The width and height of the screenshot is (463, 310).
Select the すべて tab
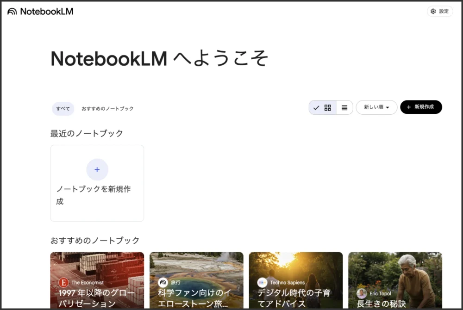[x=63, y=109]
